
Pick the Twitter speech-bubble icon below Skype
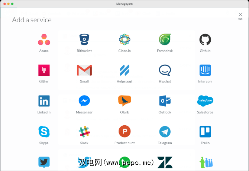44,162
